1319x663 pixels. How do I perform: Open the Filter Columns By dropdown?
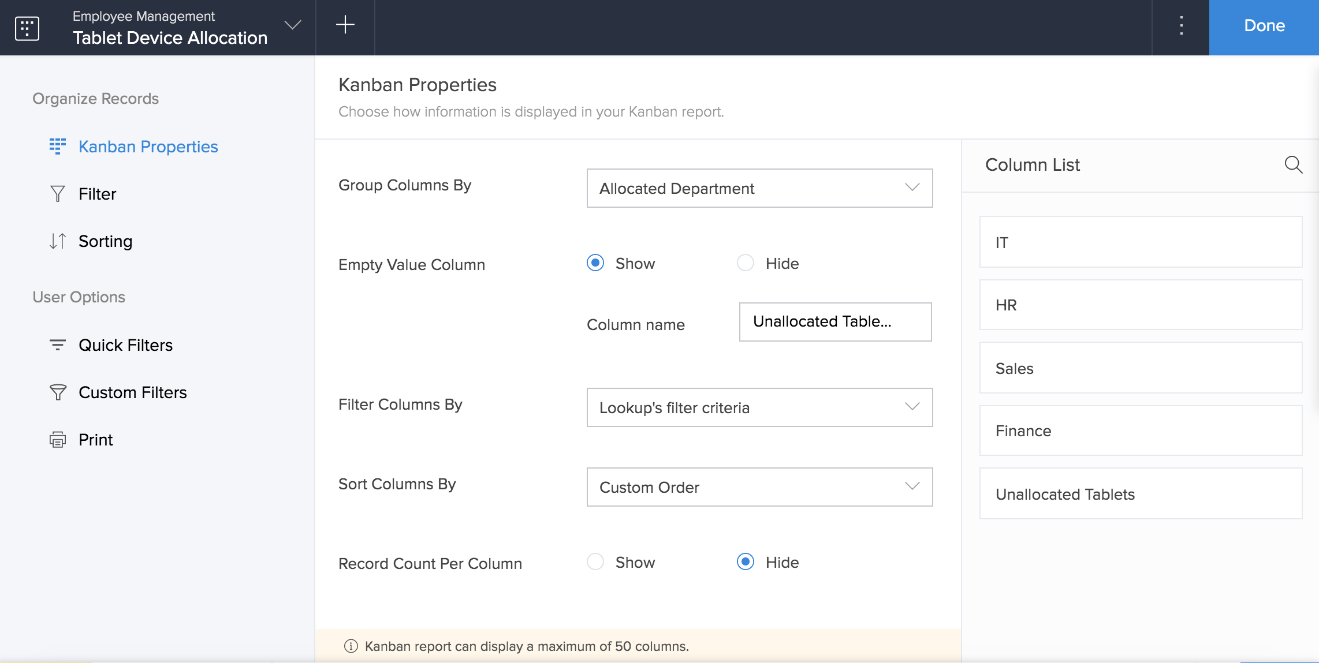(759, 407)
